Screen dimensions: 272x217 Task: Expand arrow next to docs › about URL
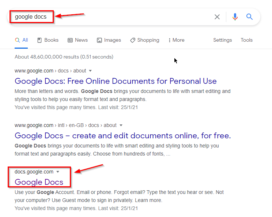coord(90,71)
